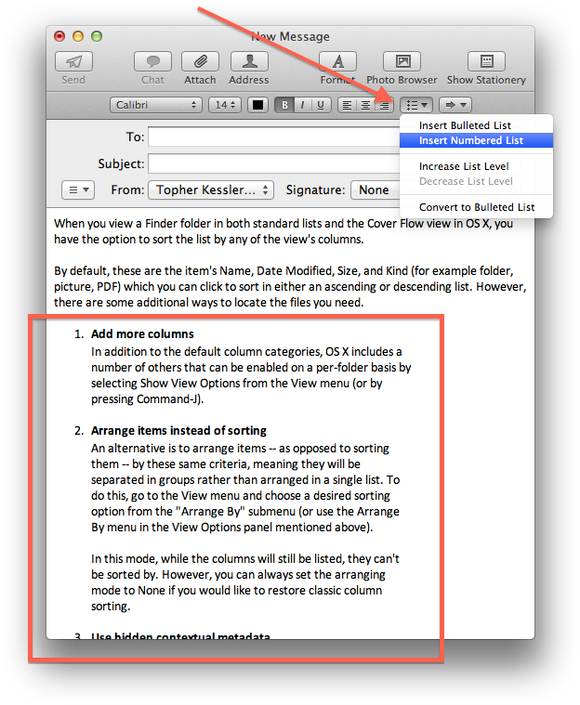Open the Address contacts icon

tap(249, 62)
